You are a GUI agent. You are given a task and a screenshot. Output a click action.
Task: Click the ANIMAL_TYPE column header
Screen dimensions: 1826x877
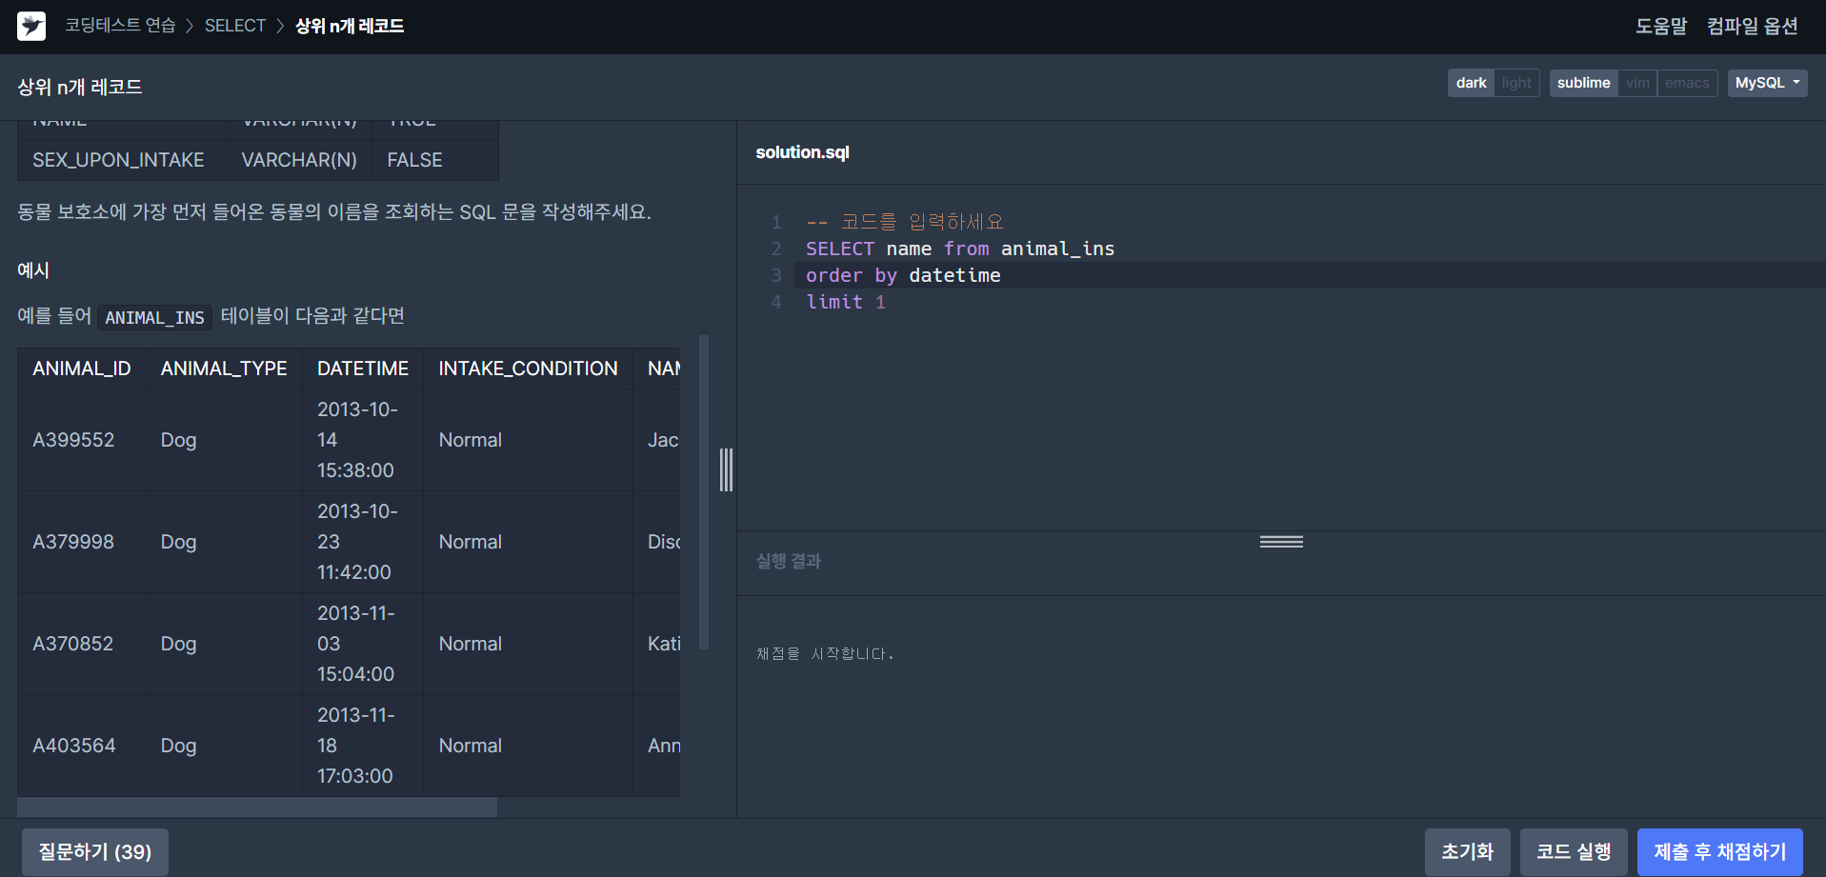pyautogui.click(x=224, y=369)
